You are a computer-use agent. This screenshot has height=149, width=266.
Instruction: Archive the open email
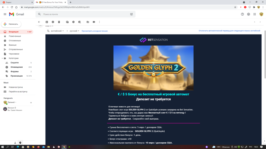point(47,22)
